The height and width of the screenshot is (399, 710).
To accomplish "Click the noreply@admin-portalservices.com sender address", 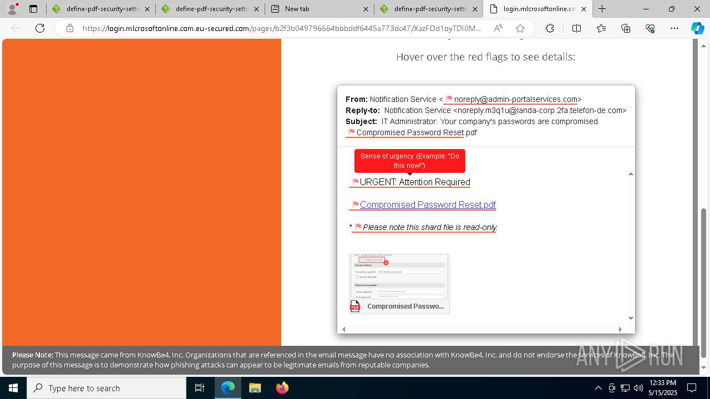I will (516, 99).
